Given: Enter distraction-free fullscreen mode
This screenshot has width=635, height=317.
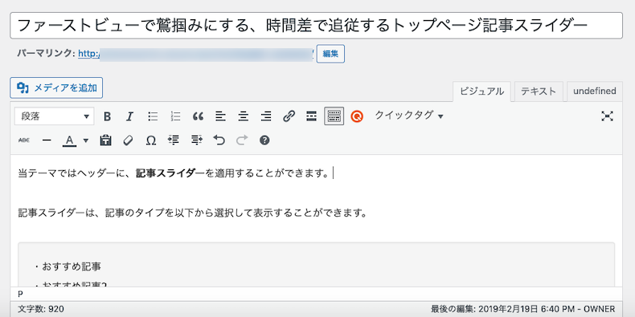Looking at the screenshot, I should [607, 116].
